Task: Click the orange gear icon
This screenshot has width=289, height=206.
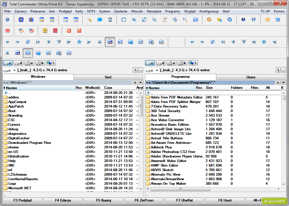Action: pyautogui.click(x=209, y=20)
